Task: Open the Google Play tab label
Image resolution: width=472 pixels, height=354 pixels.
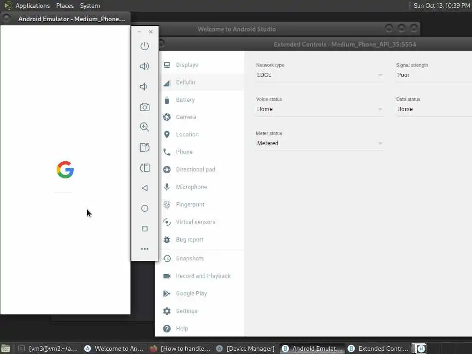Action: (x=191, y=294)
